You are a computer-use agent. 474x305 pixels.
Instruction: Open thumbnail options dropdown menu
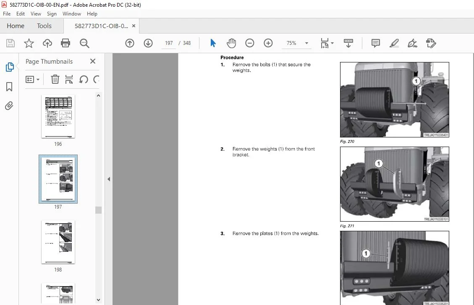point(33,79)
